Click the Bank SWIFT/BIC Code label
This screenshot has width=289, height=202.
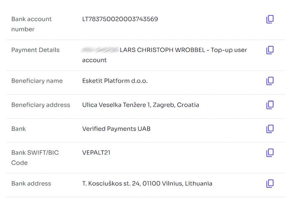tap(35, 157)
